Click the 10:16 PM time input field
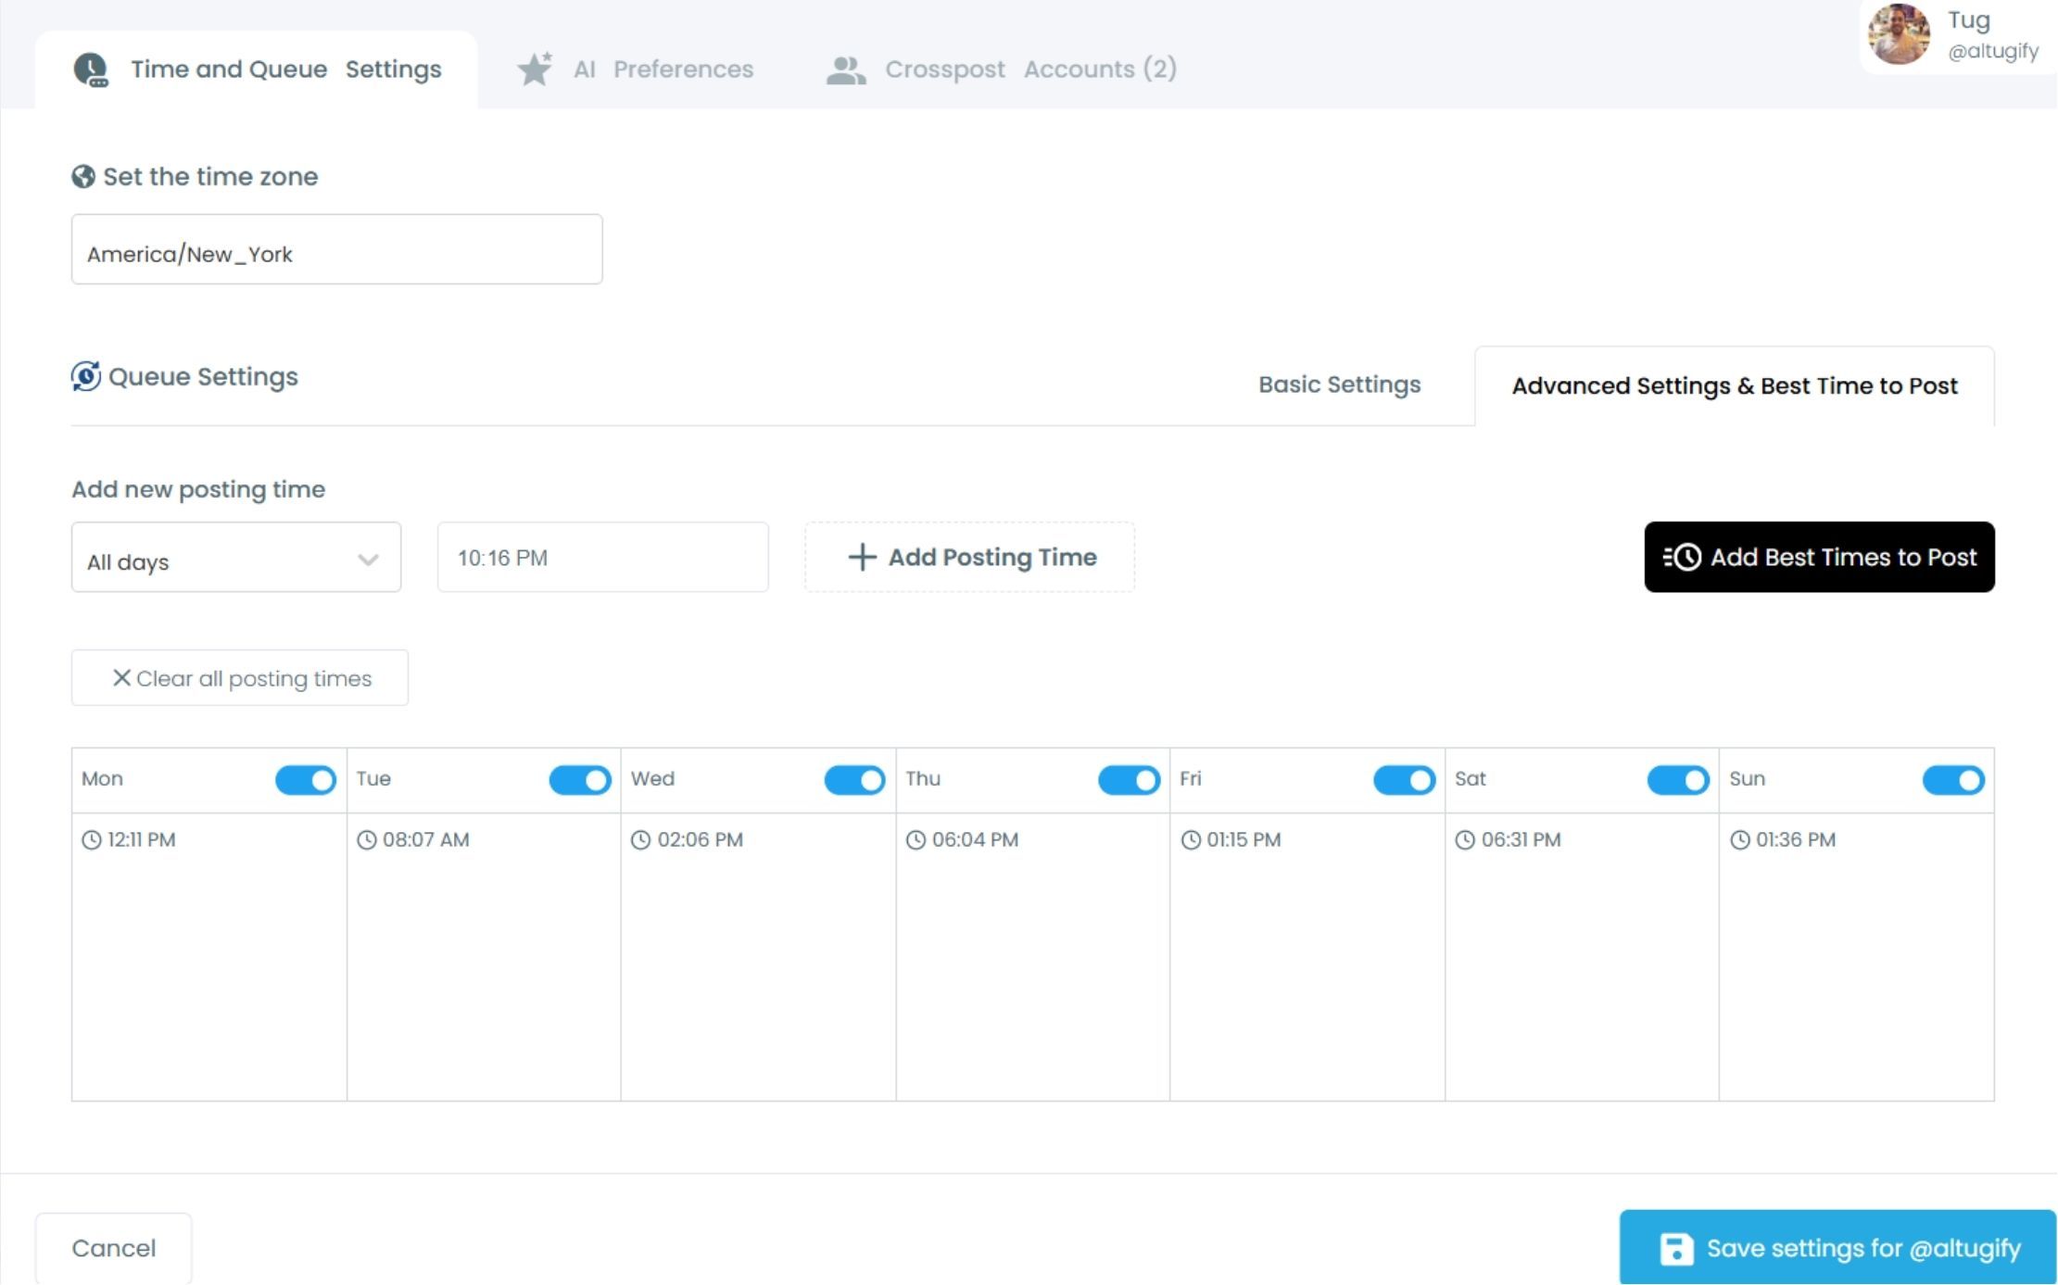 click(x=601, y=557)
